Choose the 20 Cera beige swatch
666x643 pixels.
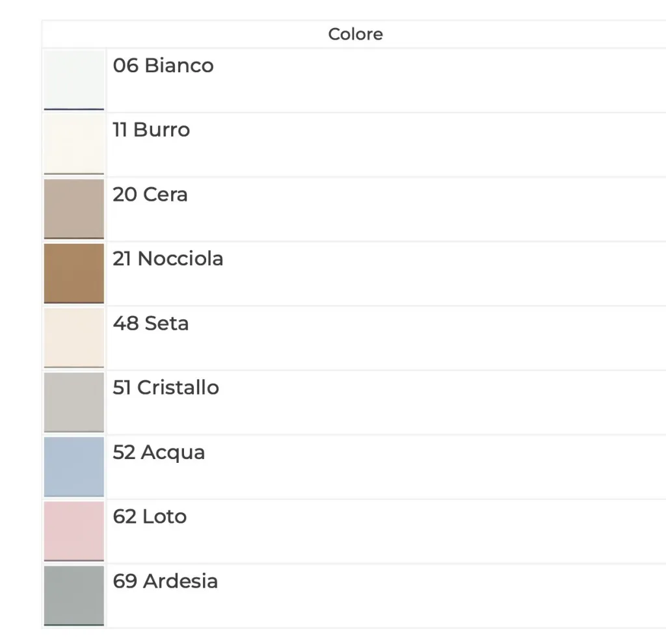click(x=74, y=209)
